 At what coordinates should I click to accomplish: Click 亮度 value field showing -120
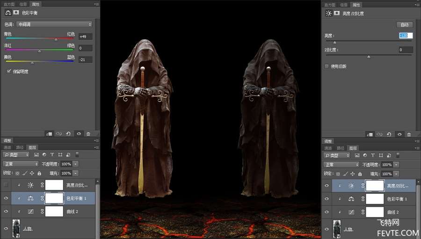point(406,36)
